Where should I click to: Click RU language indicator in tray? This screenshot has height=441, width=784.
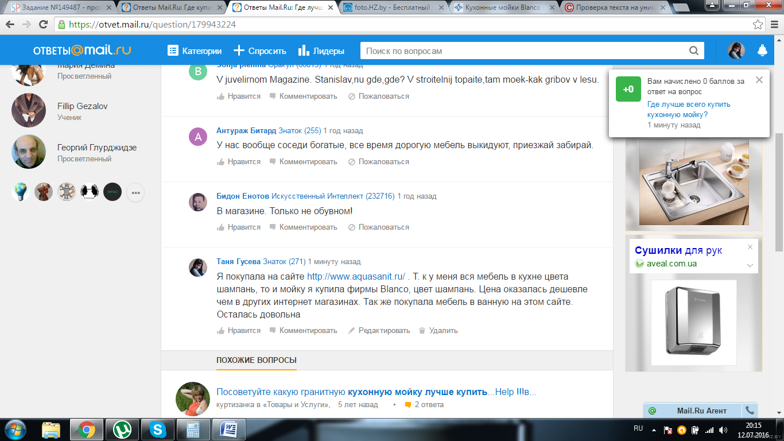[638, 428]
